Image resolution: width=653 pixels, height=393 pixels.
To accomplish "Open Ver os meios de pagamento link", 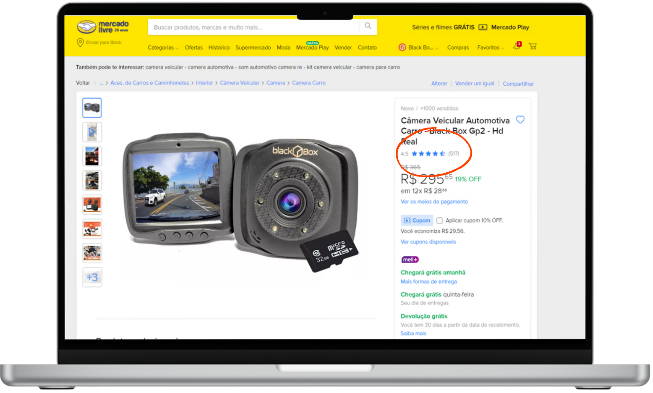I will click(x=434, y=202).
